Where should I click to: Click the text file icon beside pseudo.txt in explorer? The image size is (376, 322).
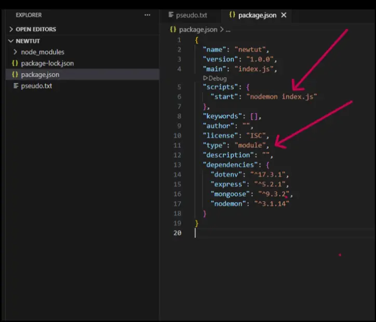pyautogui.click(x=16, y=86)
